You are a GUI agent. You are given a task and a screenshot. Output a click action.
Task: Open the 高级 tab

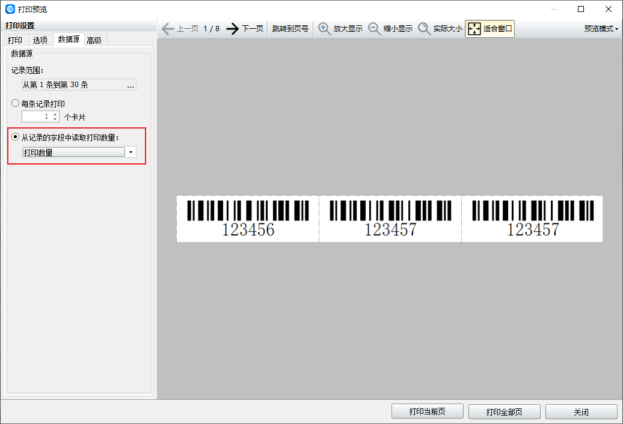click(94, 40)
